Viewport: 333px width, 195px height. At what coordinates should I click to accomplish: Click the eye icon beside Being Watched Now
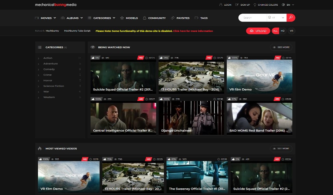[93, 47]
